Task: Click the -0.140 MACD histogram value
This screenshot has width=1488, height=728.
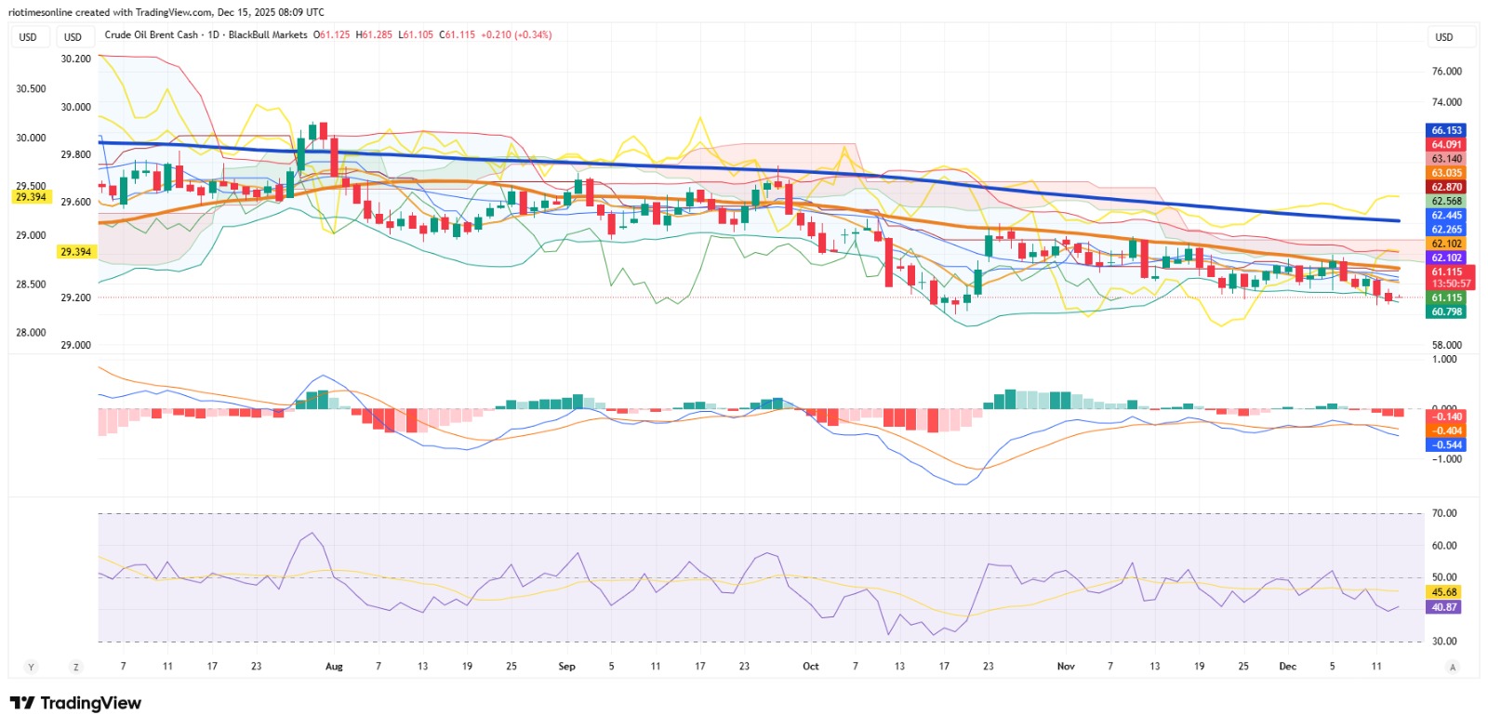Action: 1446,417
